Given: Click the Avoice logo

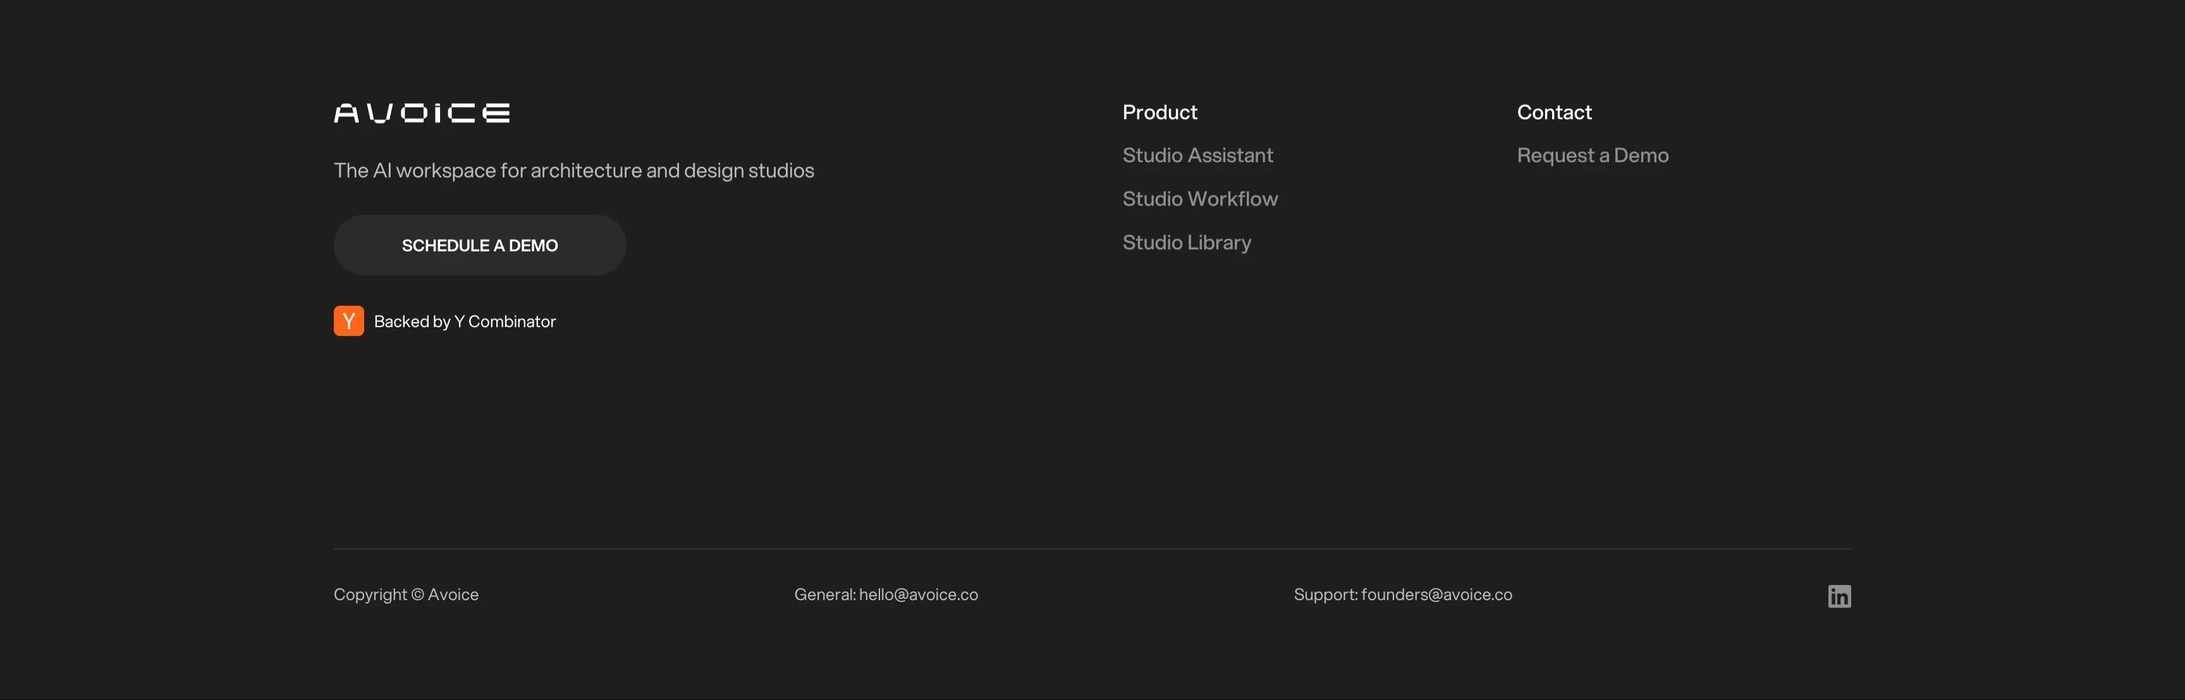Looking at the screenshot, I should click(x=422, y=112).
